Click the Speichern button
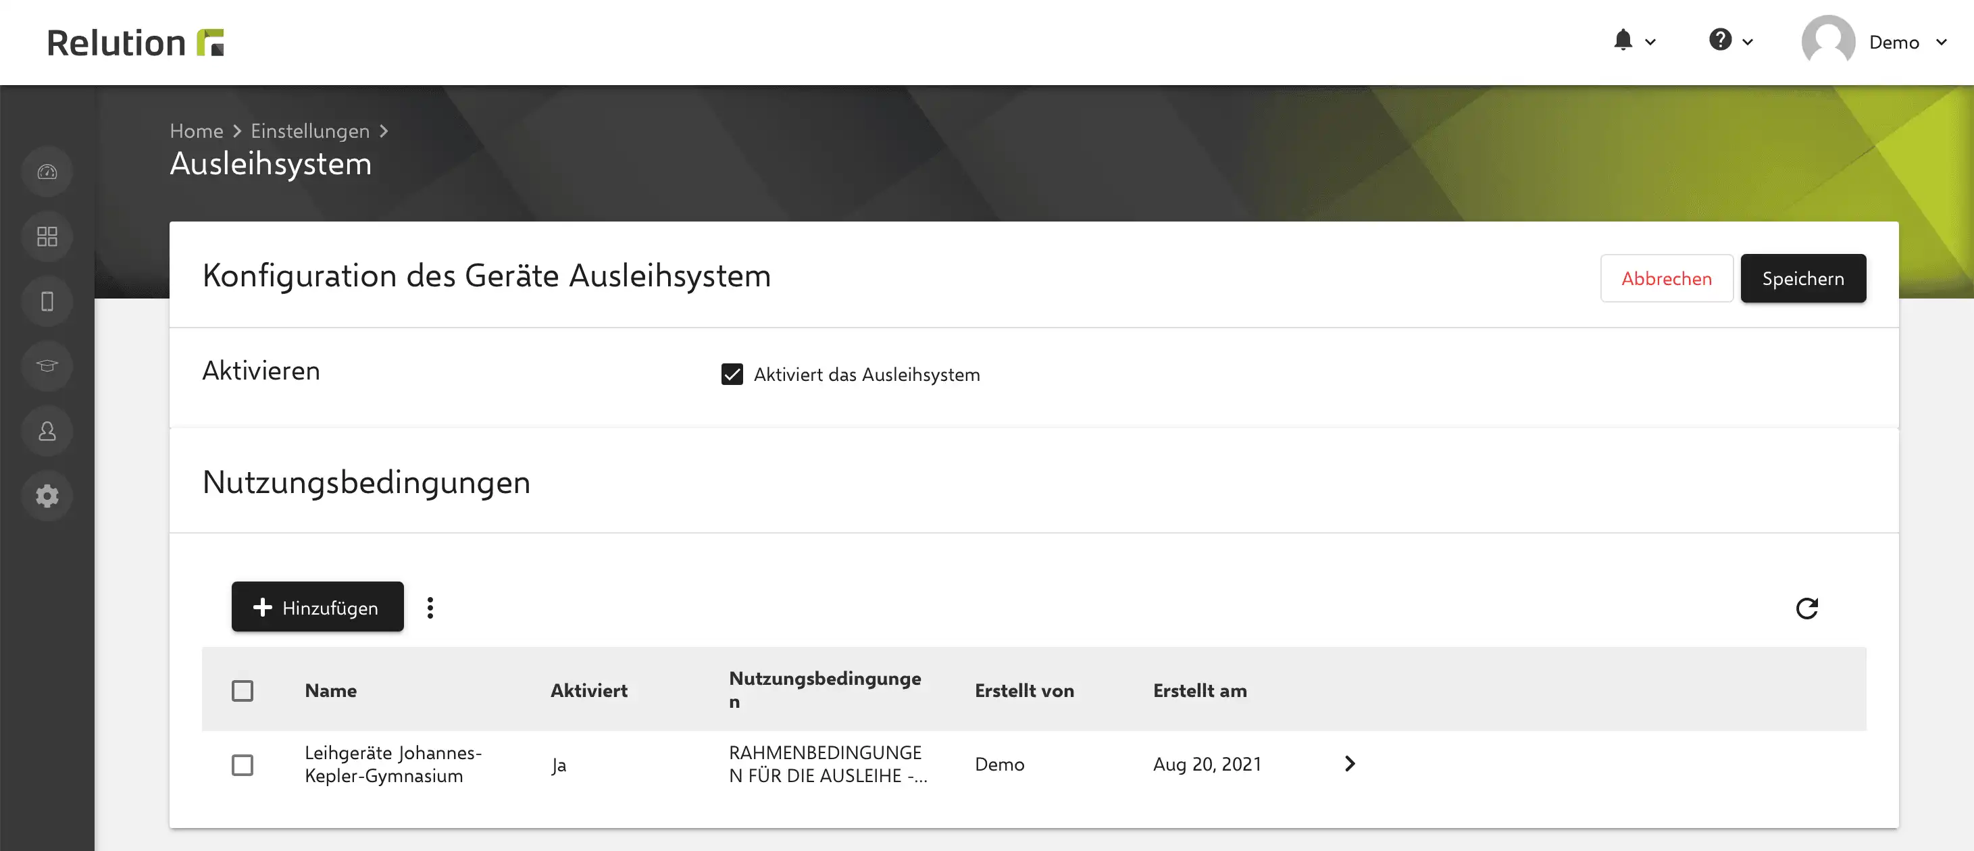Image resolution: width=1974 pixels, height=851 pixels. coord(1802,278)
